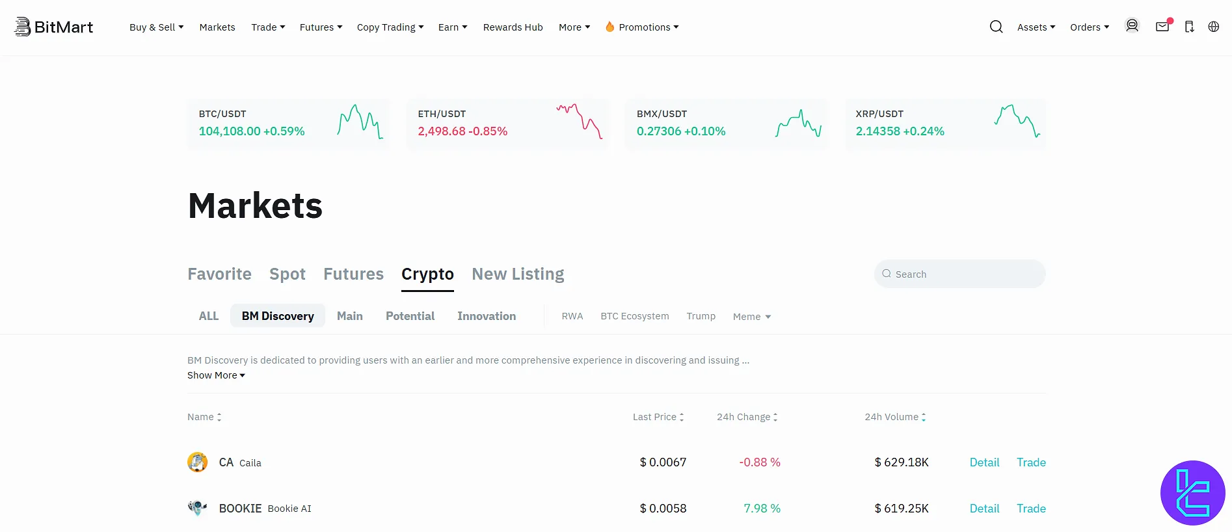Open Detail for CA Caila
Image resolution: width=1232 pixels, height=532 pixels.
coord(984,462)
